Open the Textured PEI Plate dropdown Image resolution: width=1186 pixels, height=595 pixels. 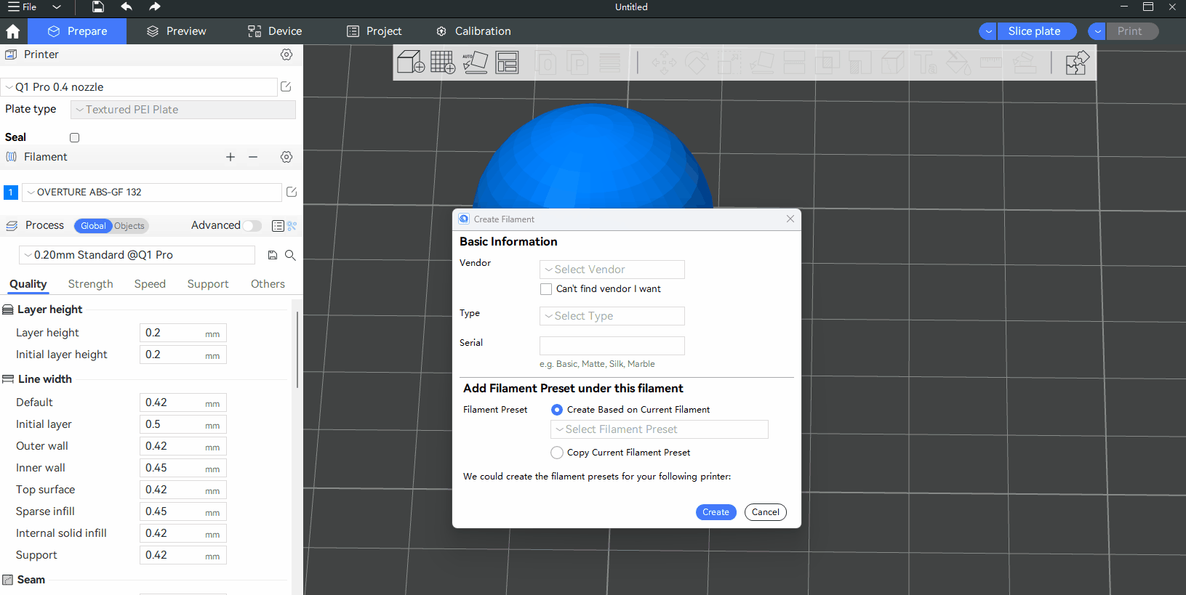pos(183,110)
